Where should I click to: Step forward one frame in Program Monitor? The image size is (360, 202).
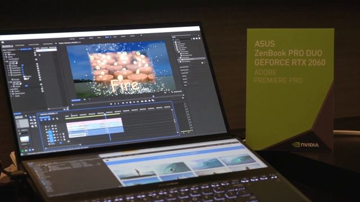pyautogui.click(x=134, y=102)
